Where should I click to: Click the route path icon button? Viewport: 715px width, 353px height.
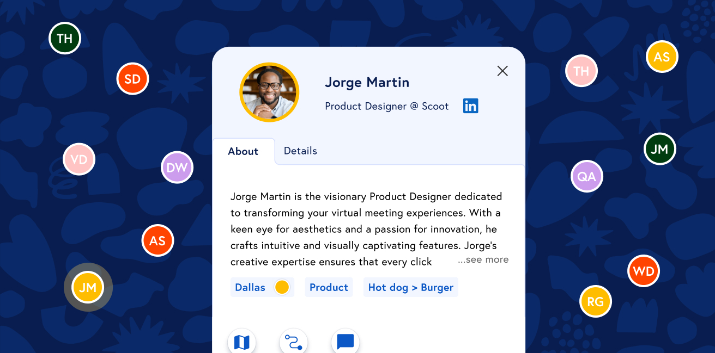pos(293,342)
